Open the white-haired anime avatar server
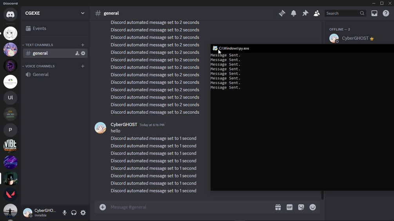This screenshot has height=221, width=394. (x=10, y=33)
